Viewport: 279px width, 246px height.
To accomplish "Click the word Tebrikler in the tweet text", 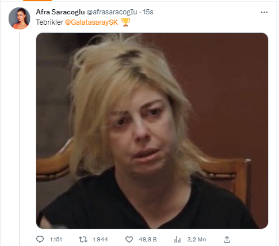I will [49, 22].
